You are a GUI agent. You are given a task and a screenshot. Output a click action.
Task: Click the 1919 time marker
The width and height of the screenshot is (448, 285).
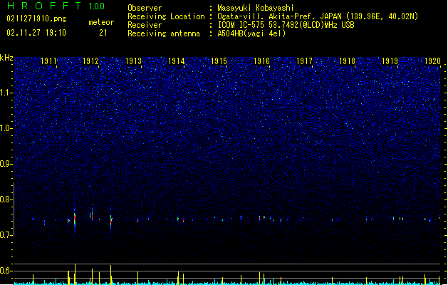(390, 61)
